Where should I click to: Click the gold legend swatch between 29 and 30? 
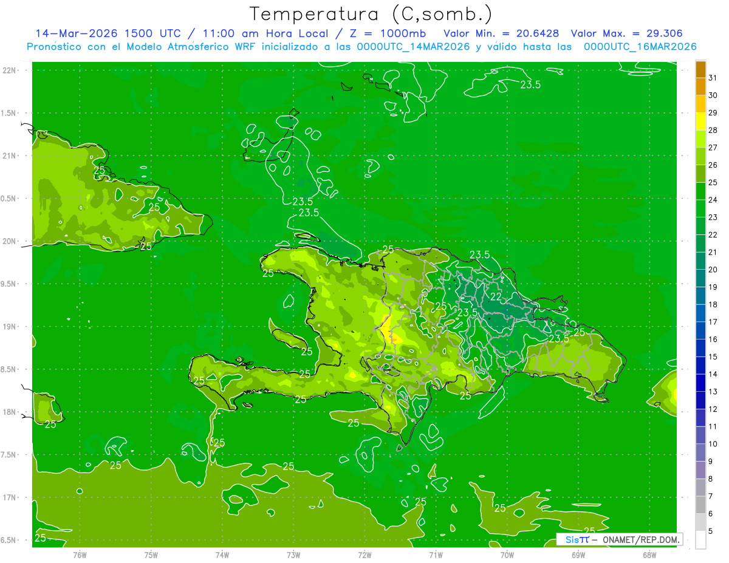click(700, 104)
